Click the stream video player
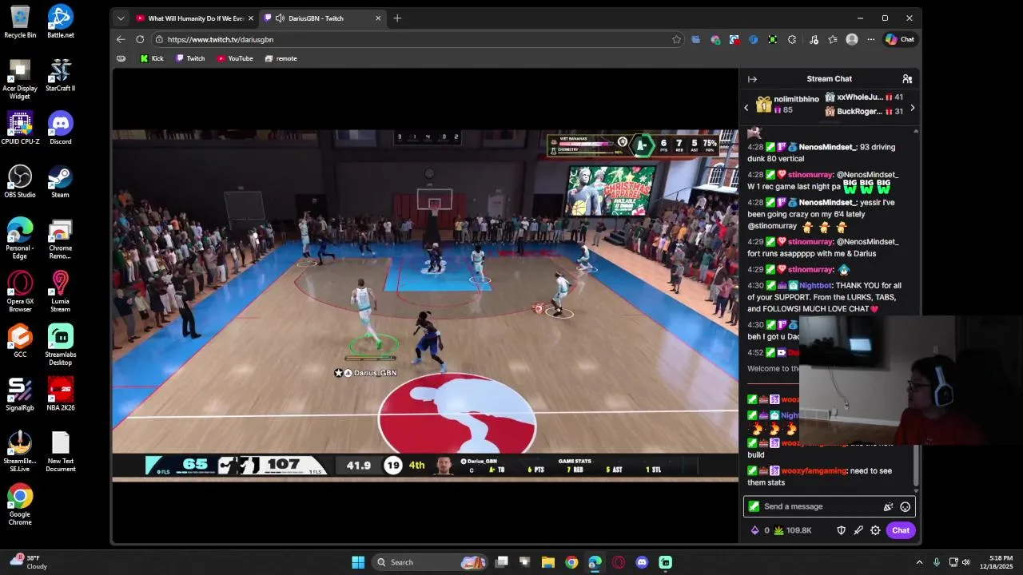Screen dimensions: 1023x575 tap(425, 305)
